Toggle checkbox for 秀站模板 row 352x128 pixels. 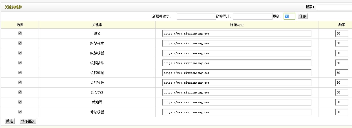20,112
